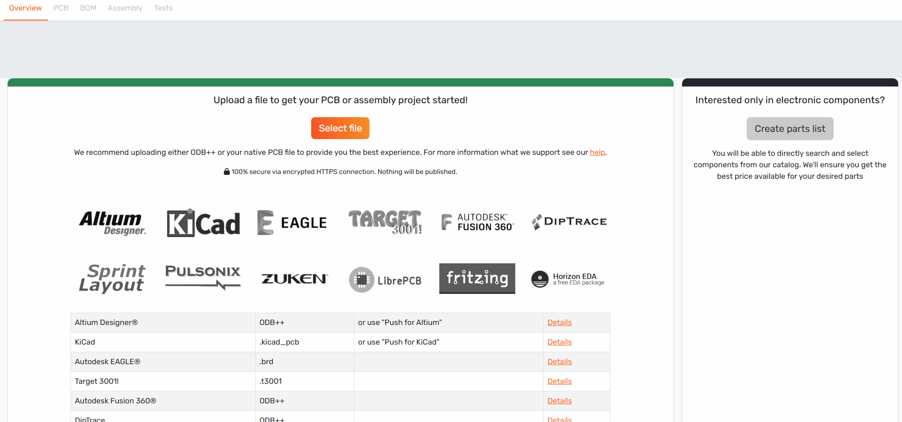The image size is (902, 422).
Task: Go to the Assembly tab
Action: 125,8
